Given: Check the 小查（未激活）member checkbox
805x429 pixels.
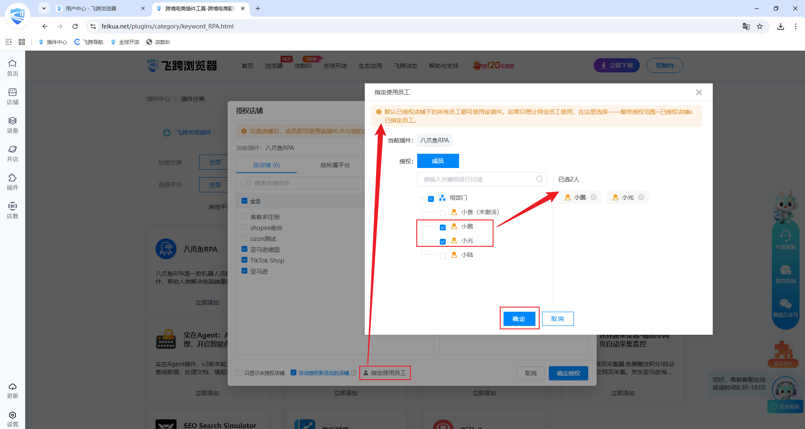Looking at the screenshot, I should coord(443,213).
